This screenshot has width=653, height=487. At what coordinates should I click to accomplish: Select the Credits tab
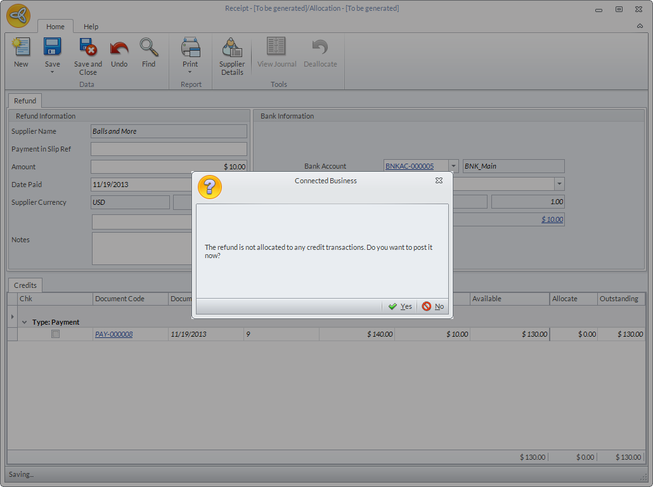coord(25,285)
